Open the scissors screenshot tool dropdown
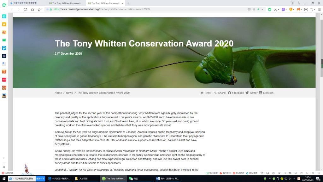The height and width of the screenshot is (182, 323). point(278,9)
